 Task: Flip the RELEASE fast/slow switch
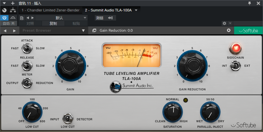(27, 66)
